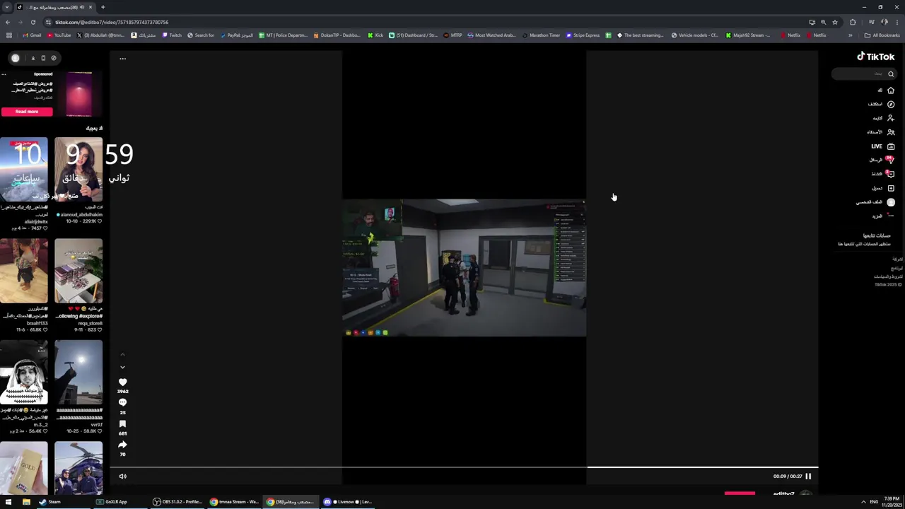Viewport: 905px width, 509px height.
Task: Click the red Read more sponsored button
Action: [27, 112]
